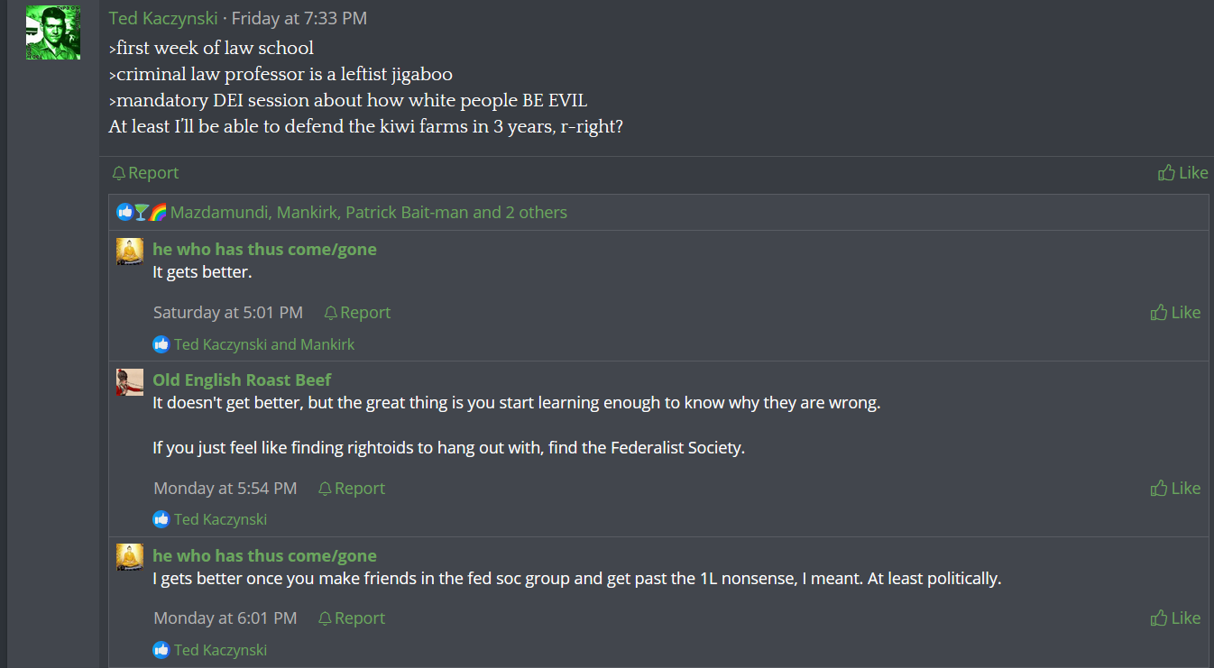This screenshot has width=1214, height=668.
Task: Report the Federalist Society comment
Action: point(352,488)
